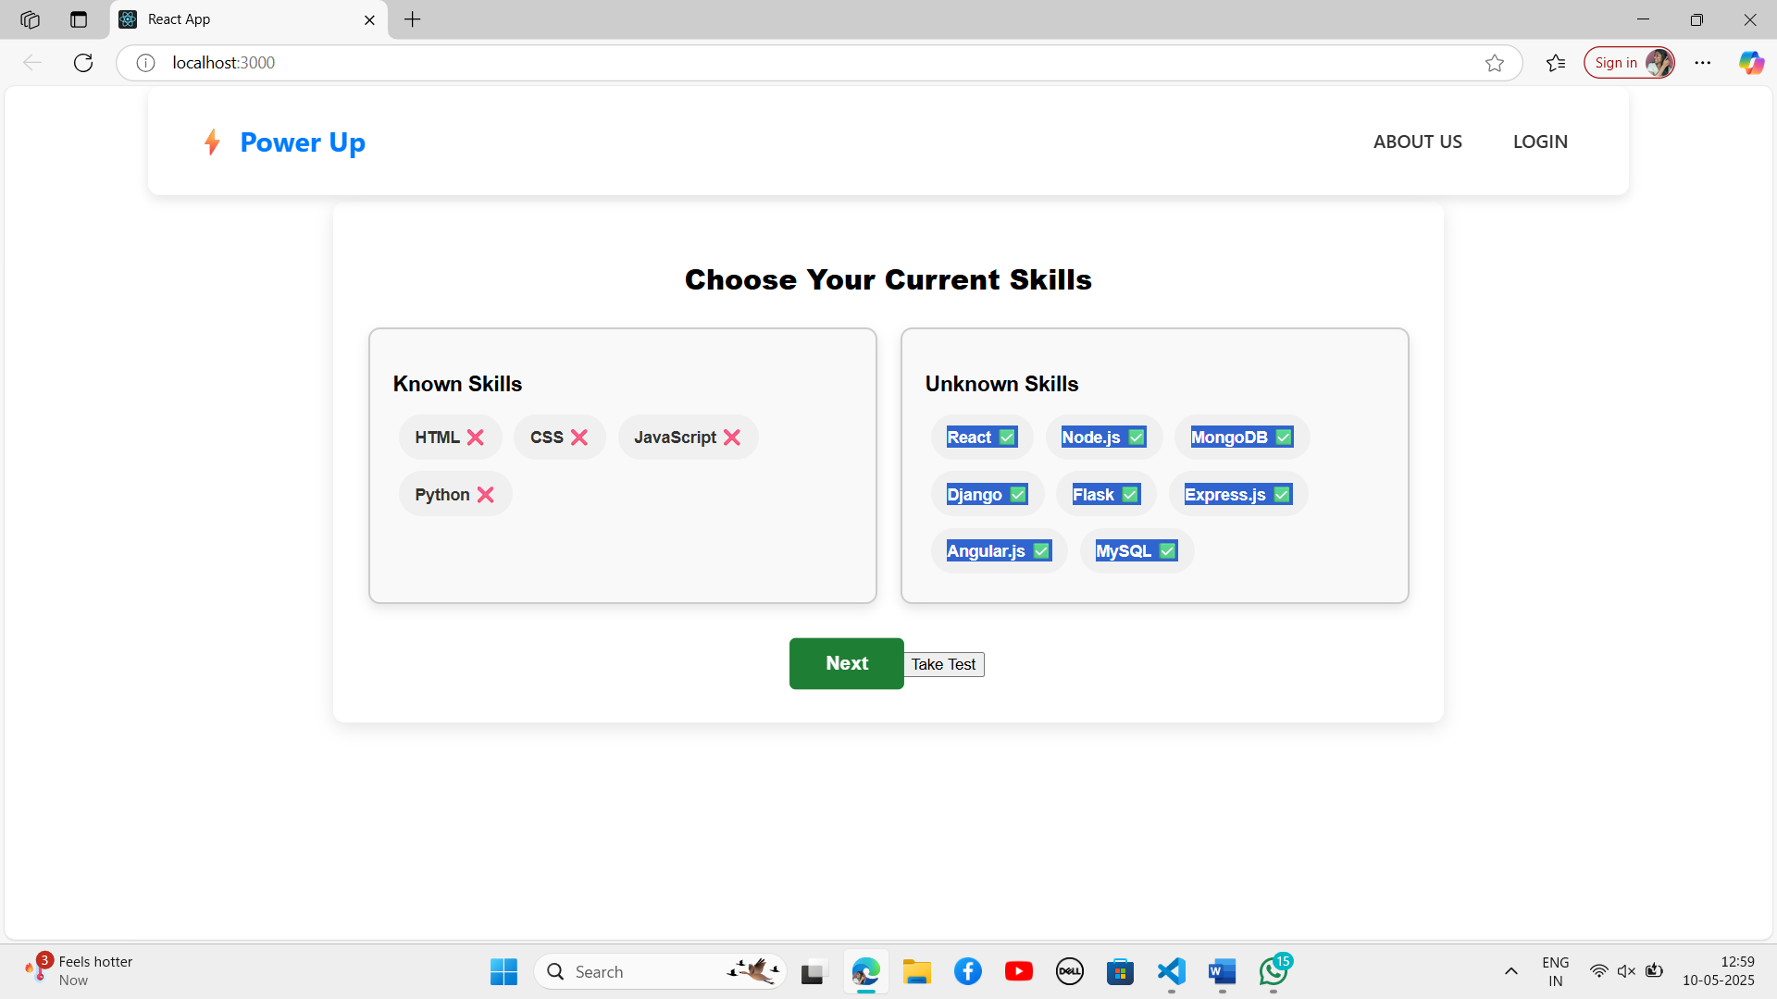Click the Power Up lightning bolt logo
Image resolution: width=1777 pixels, height=999 pixels.
(x=212, y=142)
